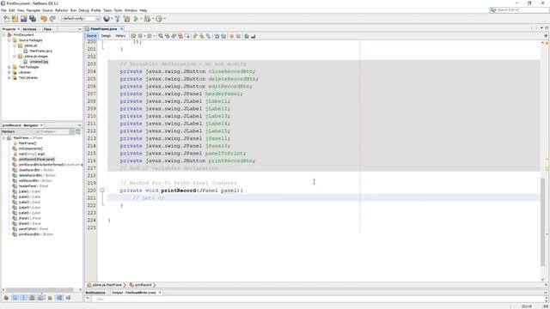Click the Shift Line Left editor icon
The height and width of the screenshot is (309, 550).
(217, 36)
